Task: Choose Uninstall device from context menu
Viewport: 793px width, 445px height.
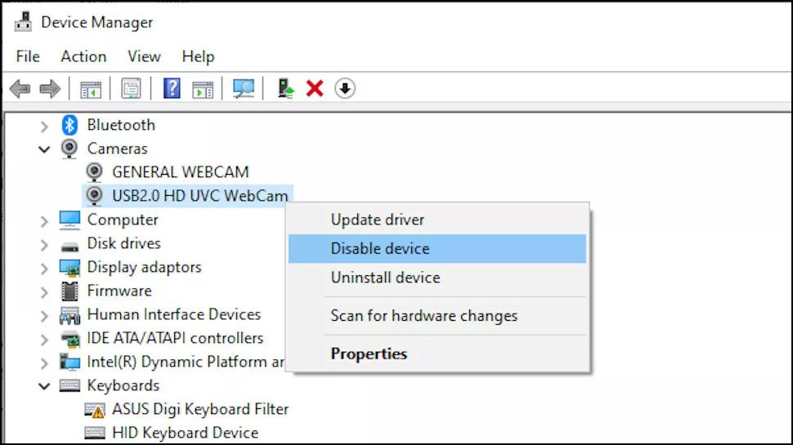Action: 437,278
